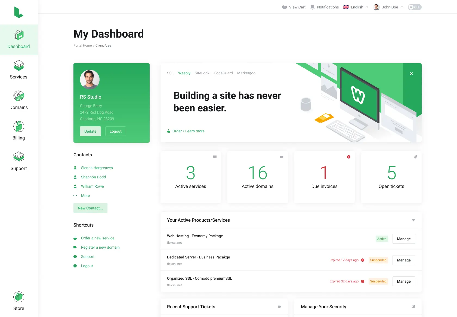The image size is (457, 317).
Task: Open the Support envelope icon
Action: [x=19, y=157]
